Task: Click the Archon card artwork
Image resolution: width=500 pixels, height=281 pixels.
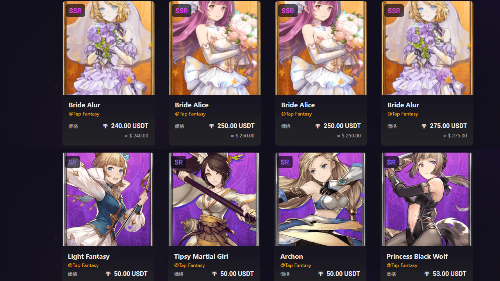Action: [x=320, y=199]
